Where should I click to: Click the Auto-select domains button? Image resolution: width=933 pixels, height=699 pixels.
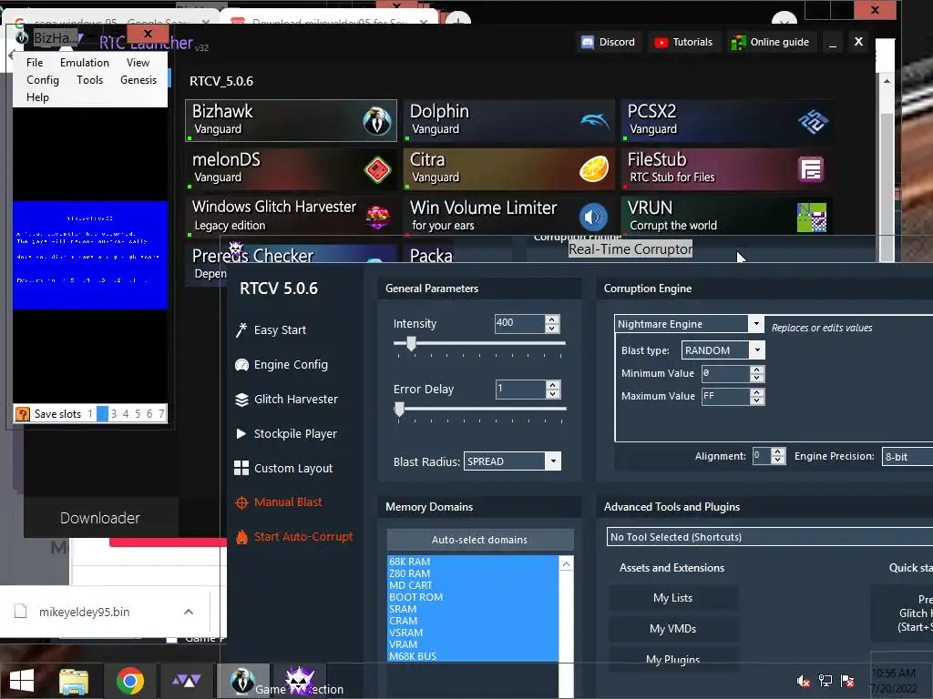point(479,540)
